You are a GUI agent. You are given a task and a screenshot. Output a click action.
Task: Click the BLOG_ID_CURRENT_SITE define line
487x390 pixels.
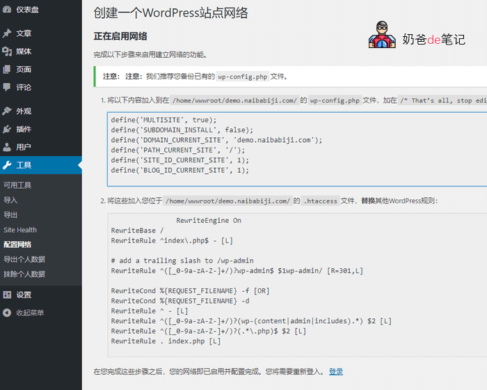179,171
